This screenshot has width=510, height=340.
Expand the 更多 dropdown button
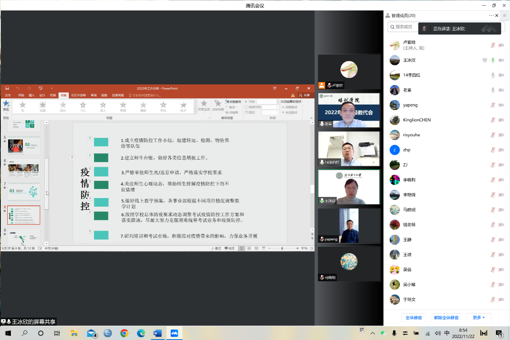479,317
